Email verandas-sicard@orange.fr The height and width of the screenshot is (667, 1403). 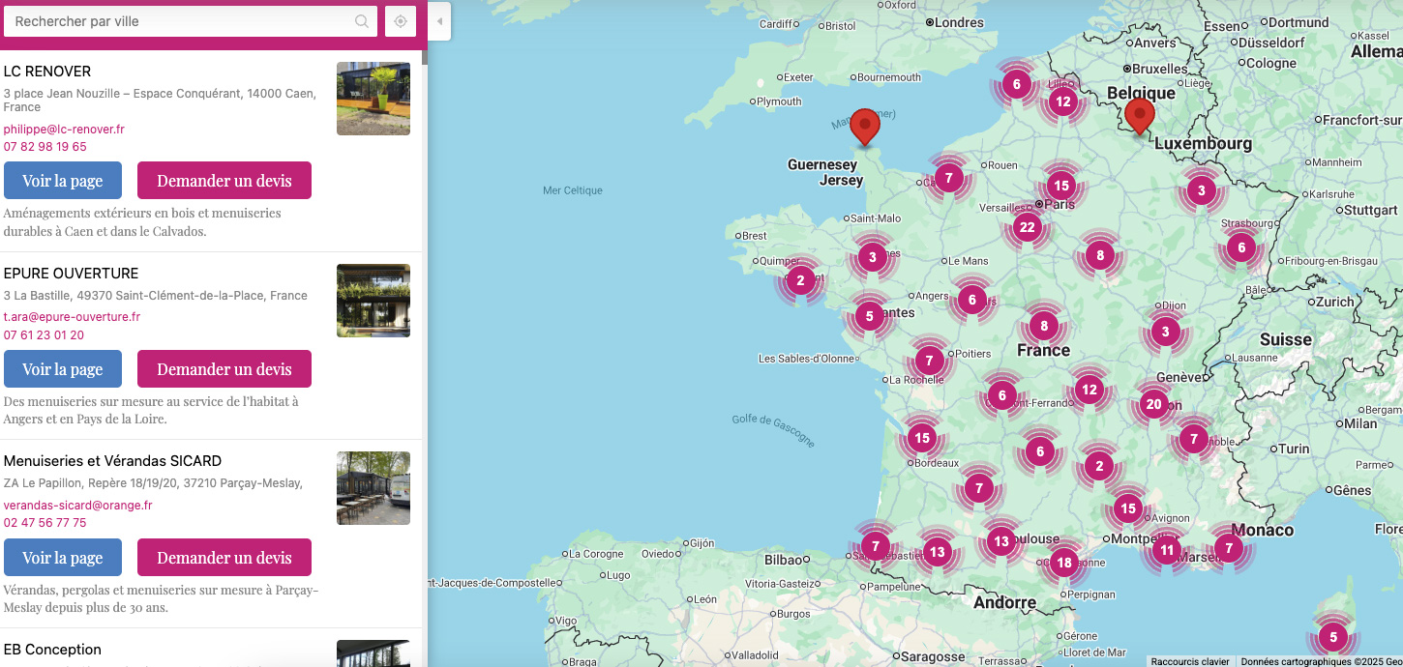78,506
